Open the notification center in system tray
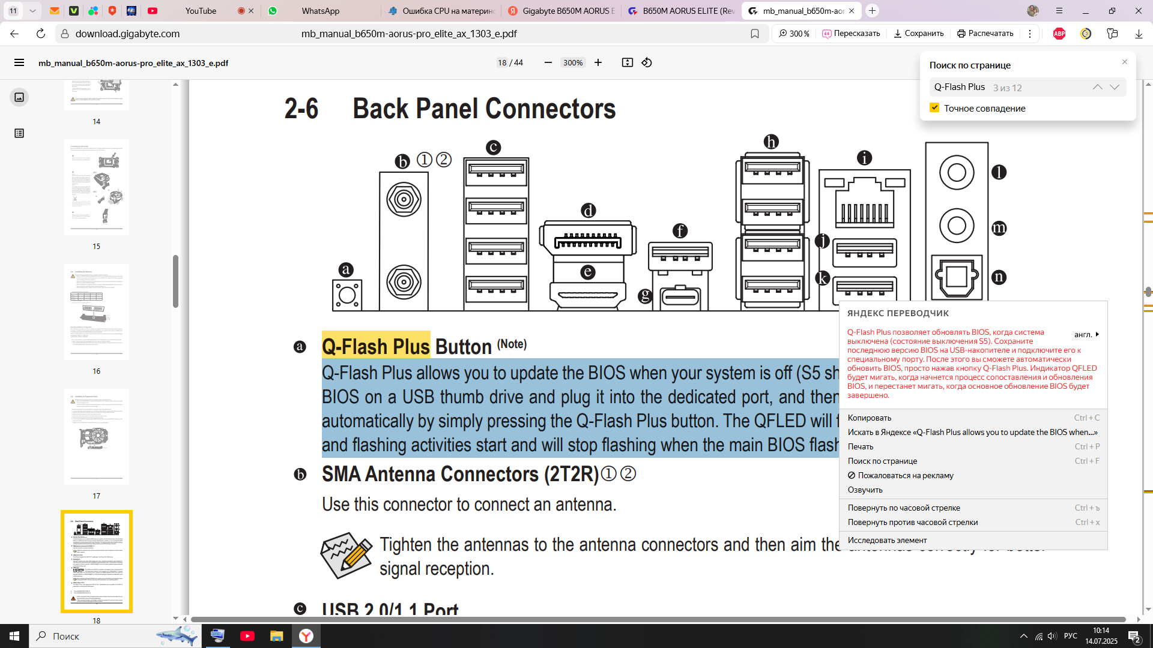Image resolution: width=1153 pixels, height=648 pixels. (1134, 637)
